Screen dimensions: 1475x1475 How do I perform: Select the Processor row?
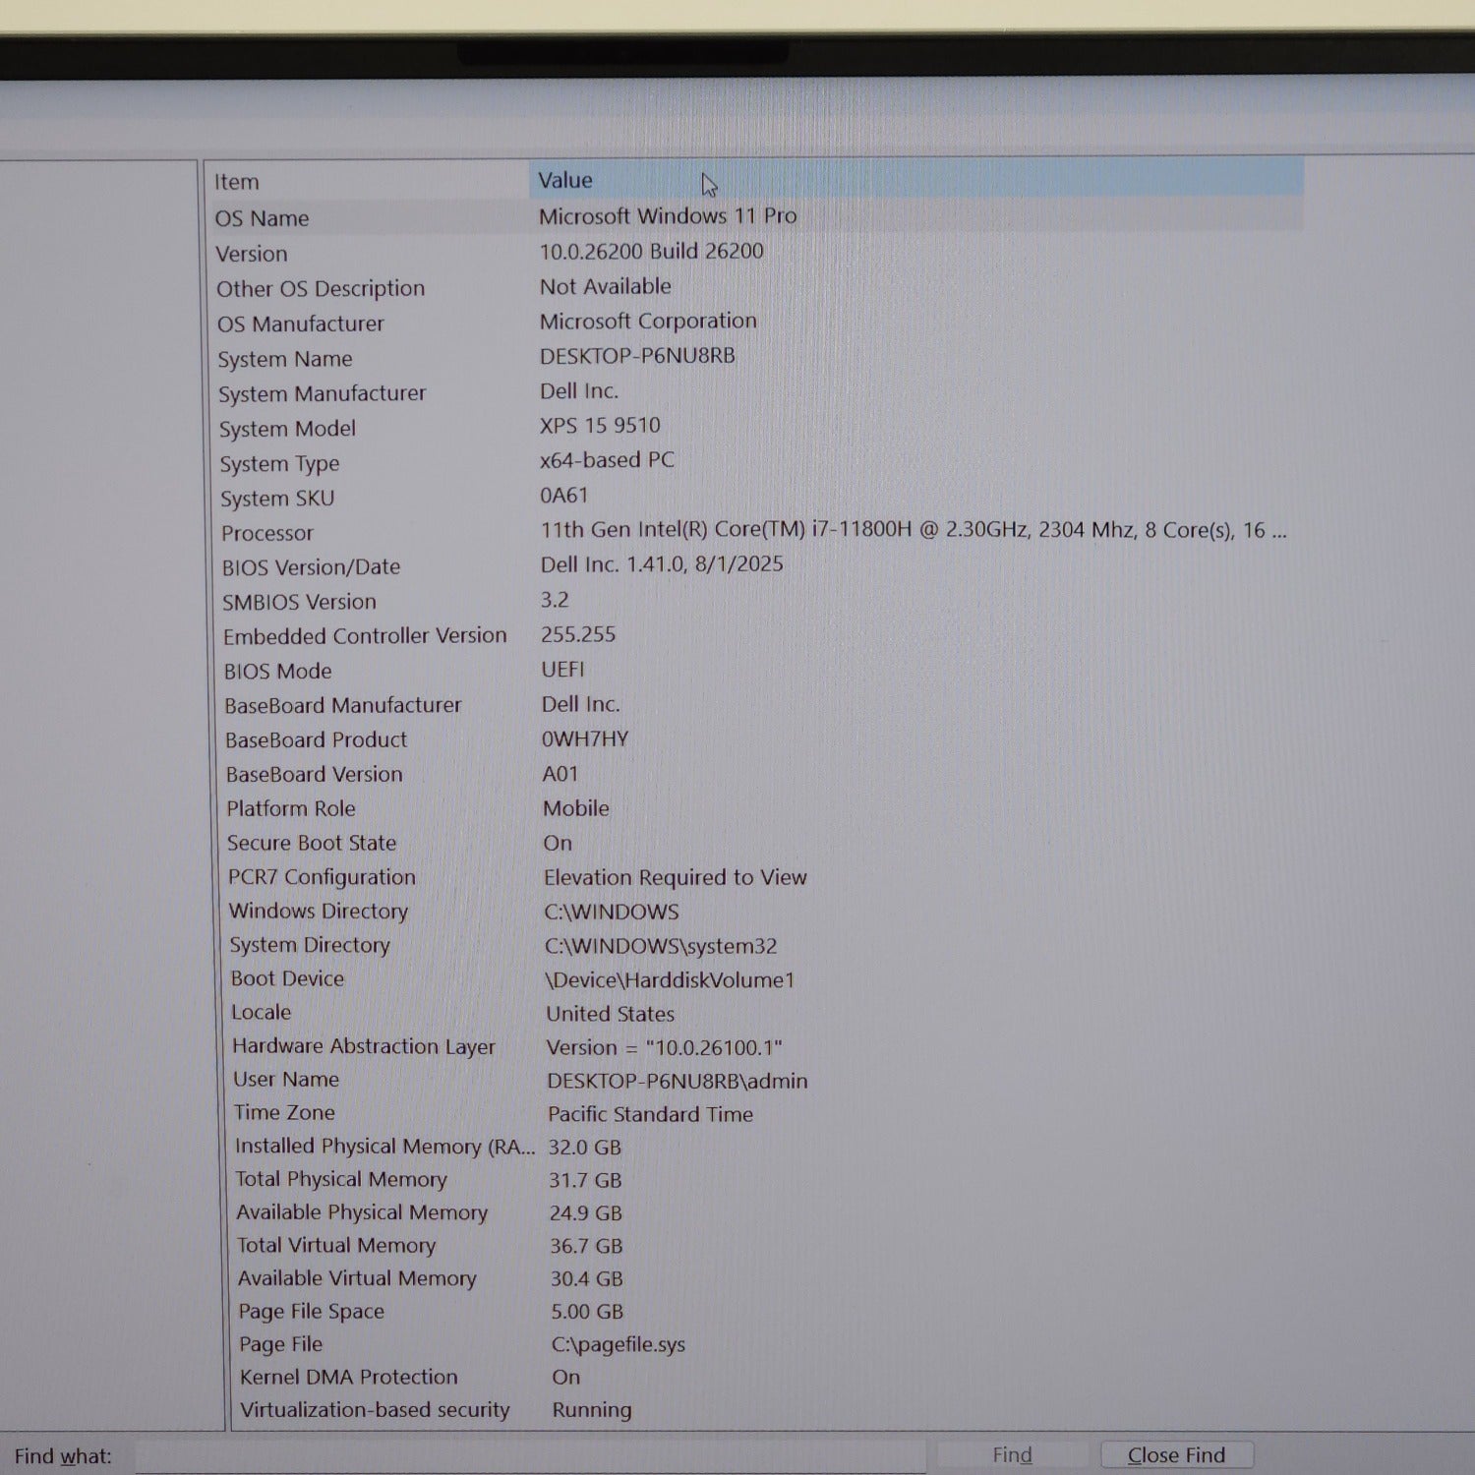pos(267,533)
